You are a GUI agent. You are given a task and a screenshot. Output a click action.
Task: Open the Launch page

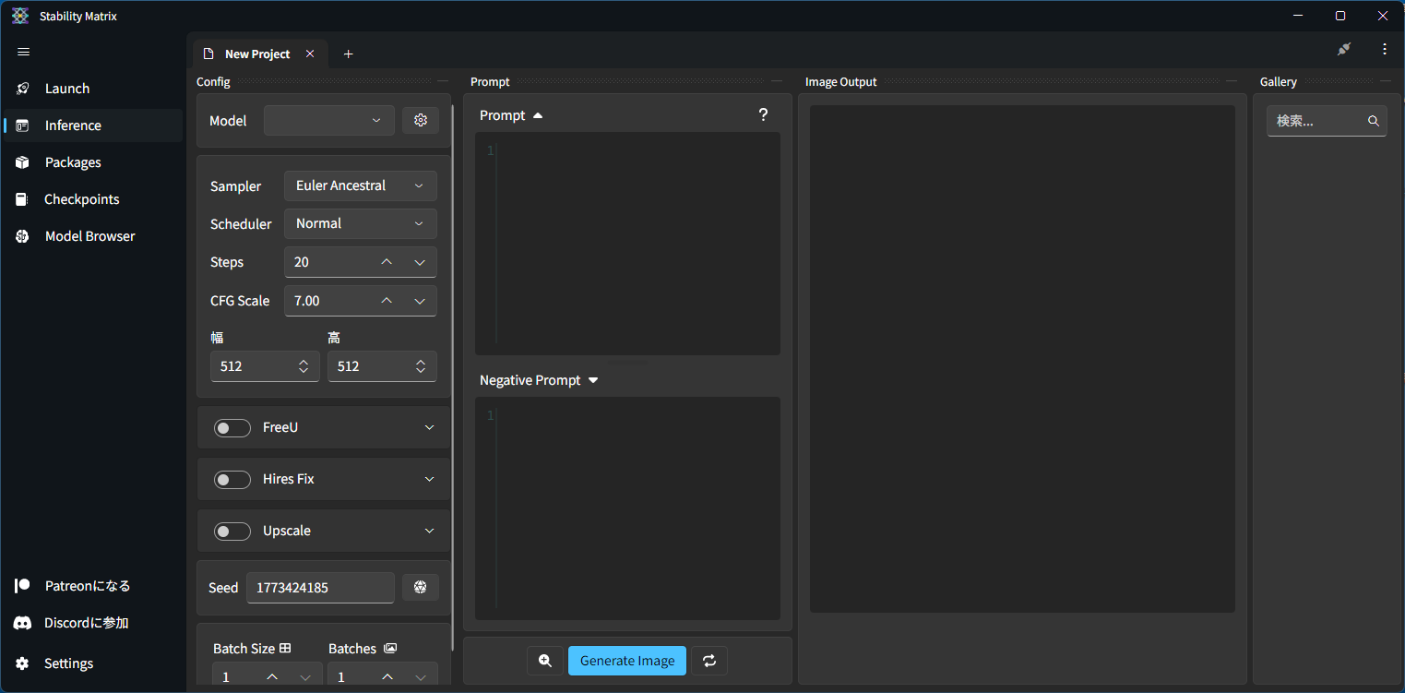coord(92,89)
